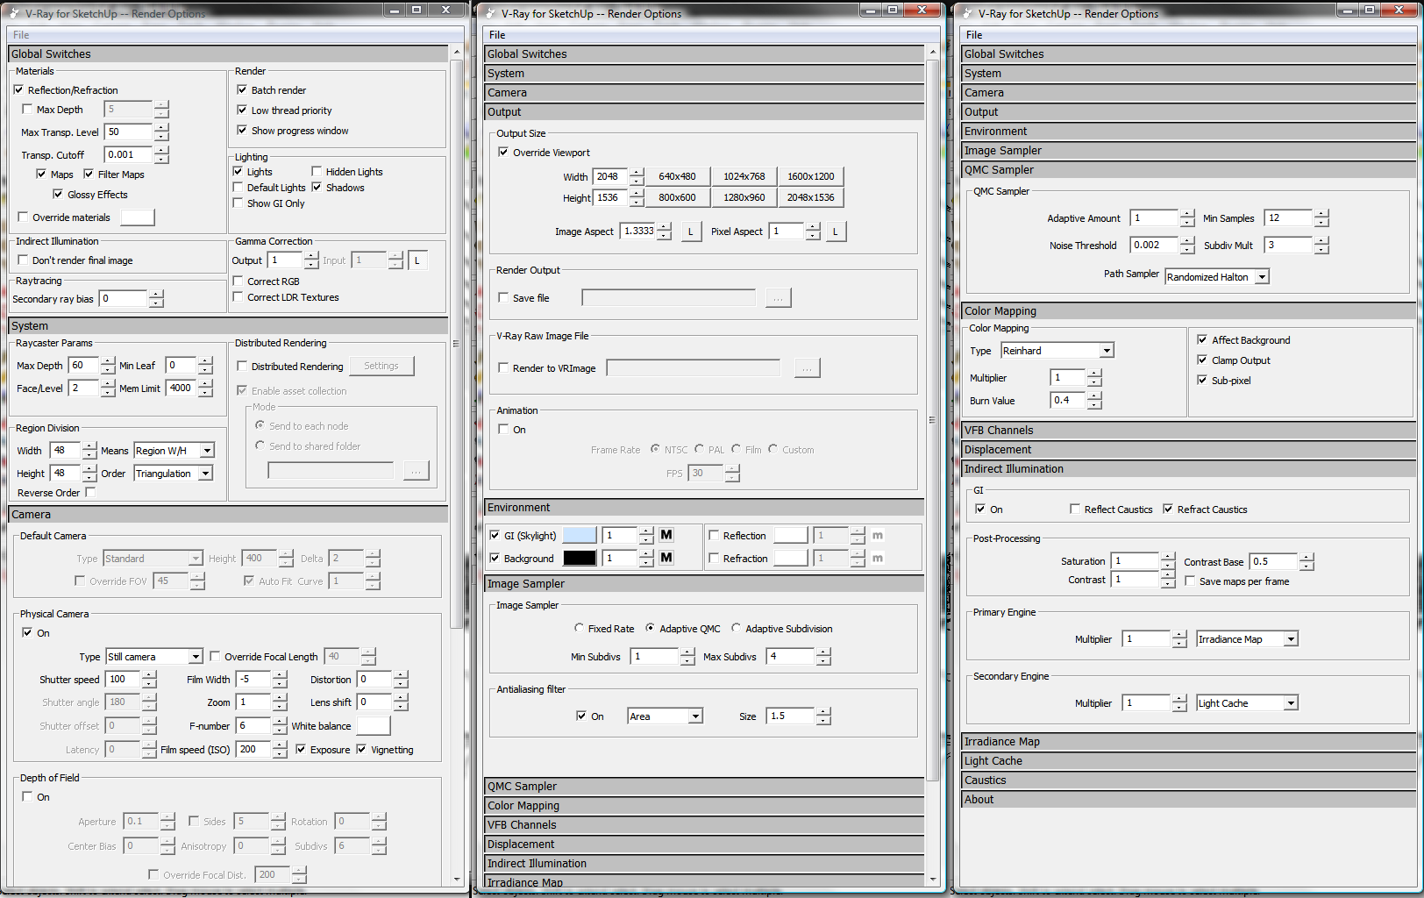The image size is (1424, 898).
Task: Click the Contrast Base stepper arrows
Action: tap(1307, 561)
